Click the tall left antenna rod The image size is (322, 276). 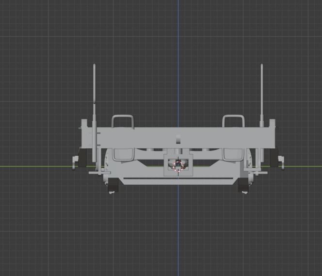coord(94,113)
